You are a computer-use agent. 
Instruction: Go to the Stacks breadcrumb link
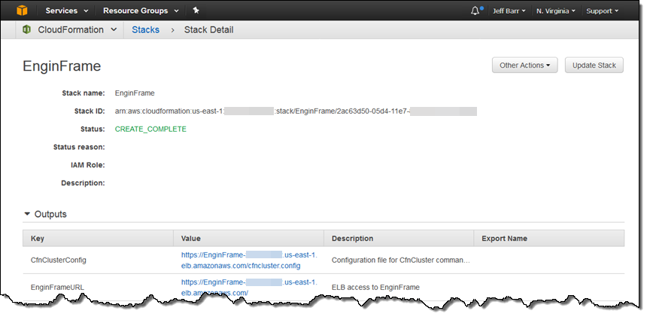145,29
